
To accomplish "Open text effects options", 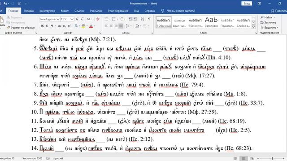I will 76,26.
